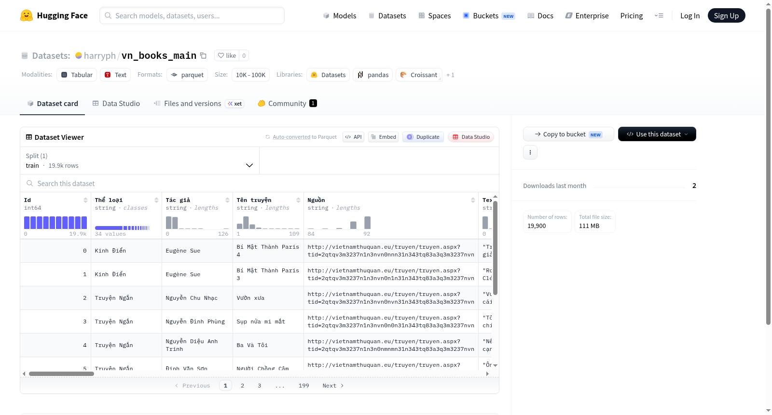
Task: Sort the Tên truyện column
Action: click(x=298, y=200)
